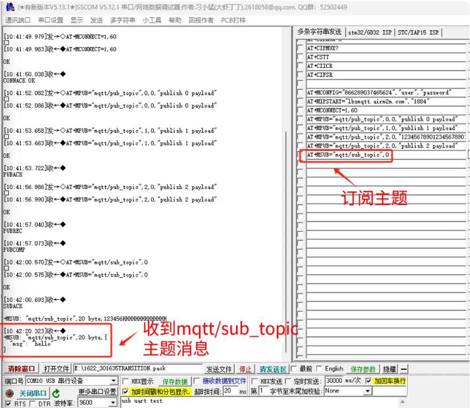Expand the 加校验 None dropdown
This screenshot has height=408, width=470.
click(x=368, y=391)
